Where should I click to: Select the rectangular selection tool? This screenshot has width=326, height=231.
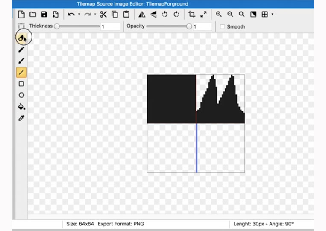21,26
